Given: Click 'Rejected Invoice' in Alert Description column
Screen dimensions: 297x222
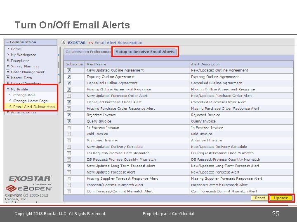Looking at the screenshot, I should coord(205,115).
